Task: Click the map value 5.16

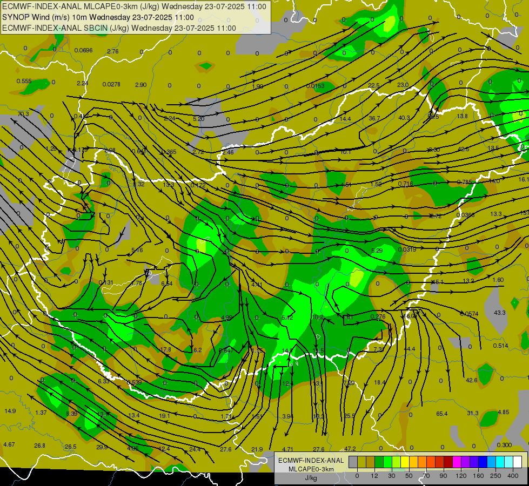Action: [137, 250]
